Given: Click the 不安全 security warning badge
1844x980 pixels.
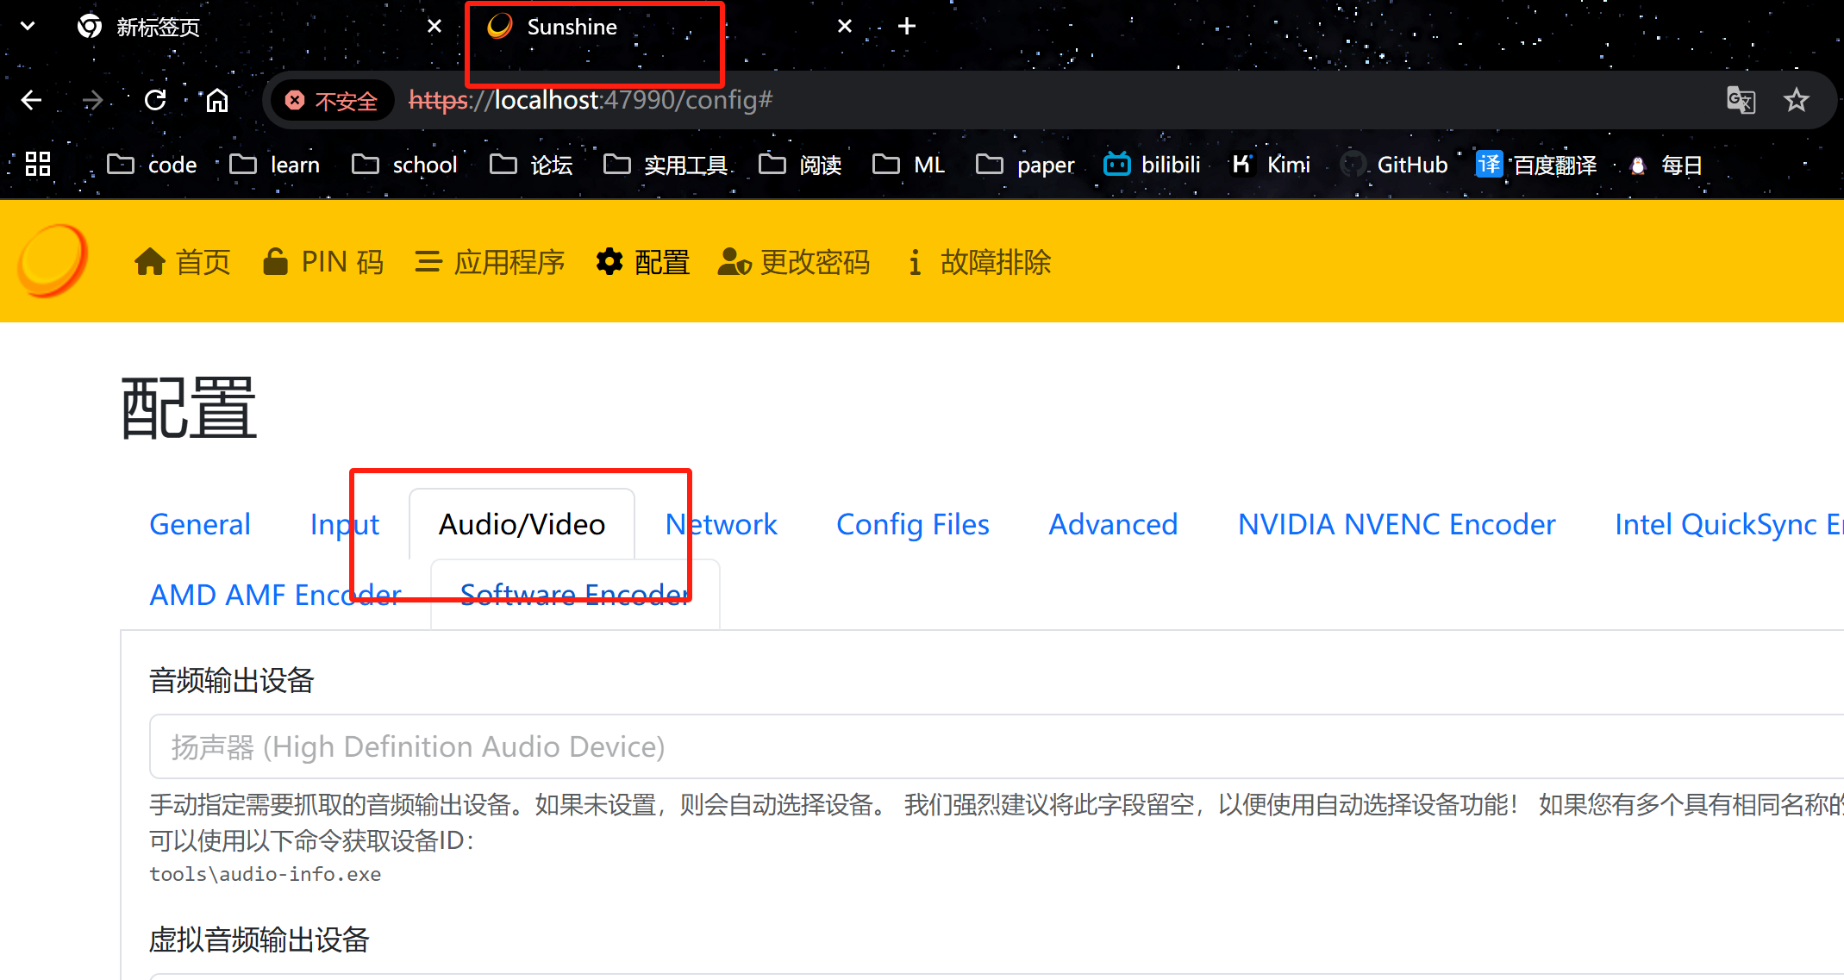Looking at the screenshot, I should [x=332, y=101].
